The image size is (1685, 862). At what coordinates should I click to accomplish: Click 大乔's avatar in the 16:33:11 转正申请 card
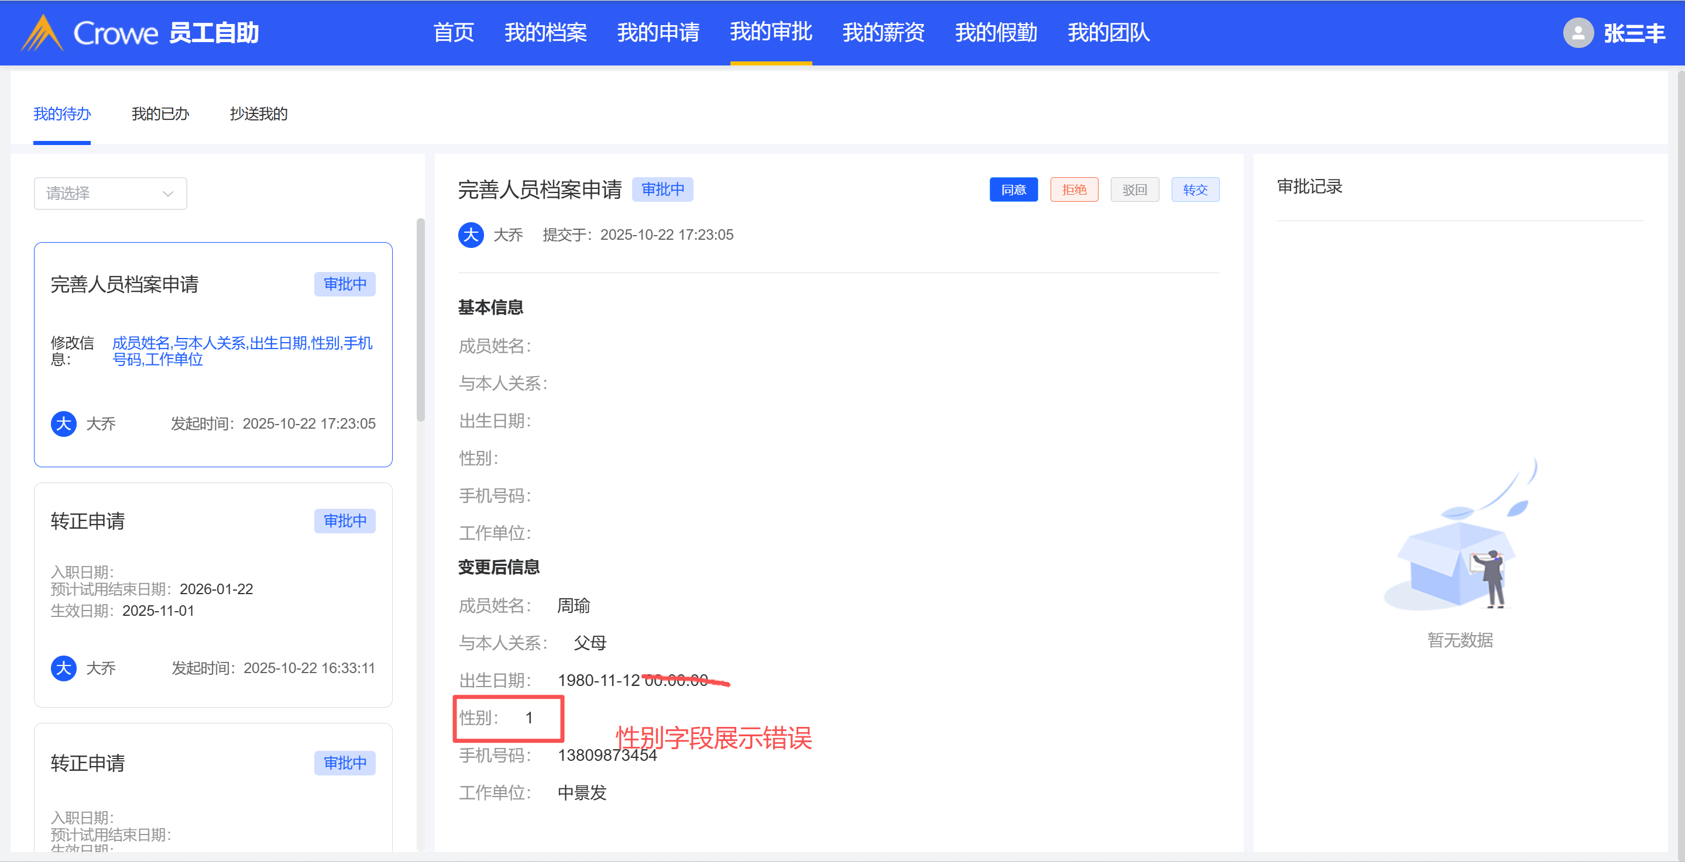pyautogui.click(x=63, y=668)
